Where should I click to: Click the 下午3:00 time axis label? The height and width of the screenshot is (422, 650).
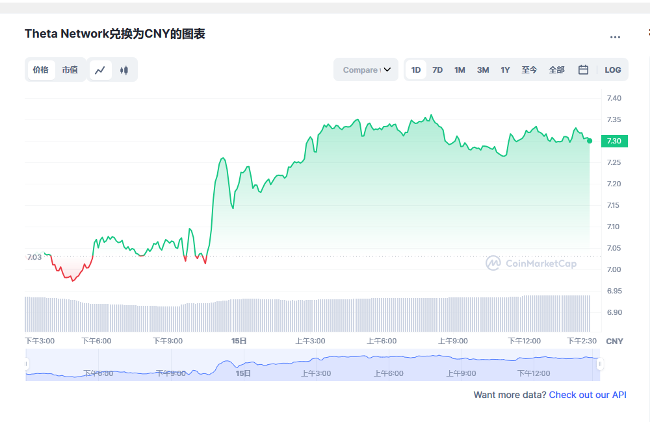point(40,341)
